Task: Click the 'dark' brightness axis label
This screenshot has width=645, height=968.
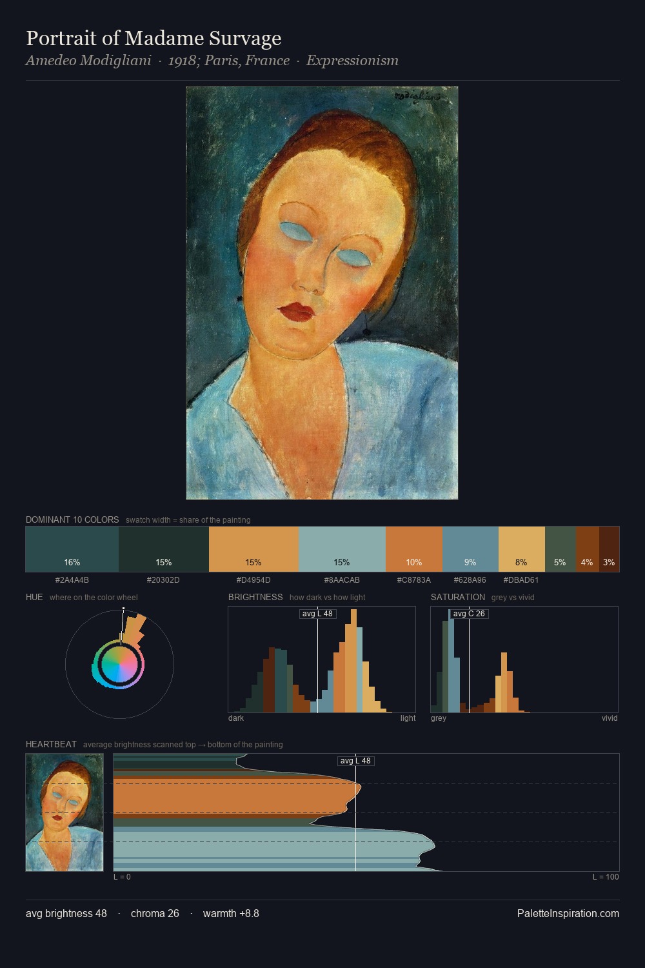Action: click(x=236, y=718)
